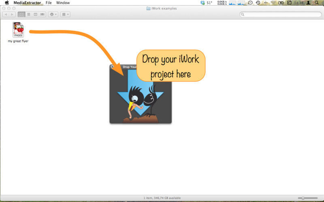Go forward in Finder history

12,14
